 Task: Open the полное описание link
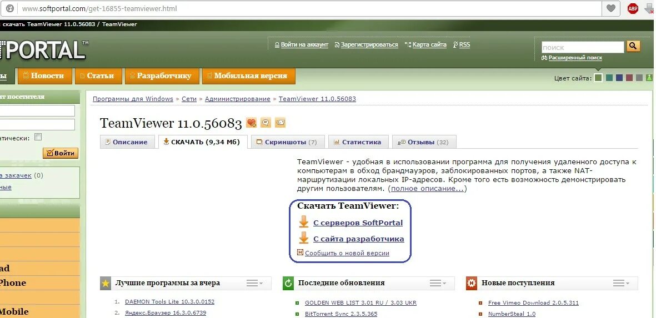point(427,189)
